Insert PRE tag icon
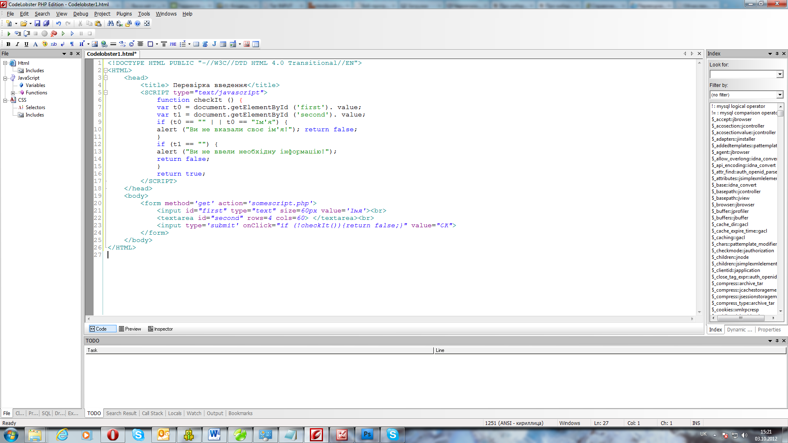Image resolution: width=788 pixels, height=443 pixels. (x=173, y=44)
